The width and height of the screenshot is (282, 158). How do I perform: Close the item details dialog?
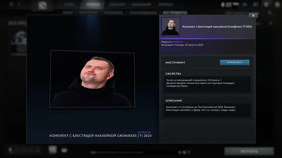(253, 15)
